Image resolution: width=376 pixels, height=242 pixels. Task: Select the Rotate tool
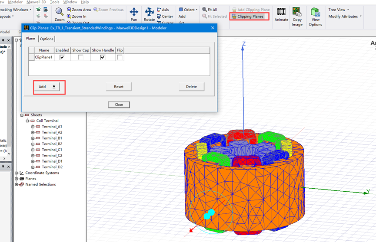149,14
